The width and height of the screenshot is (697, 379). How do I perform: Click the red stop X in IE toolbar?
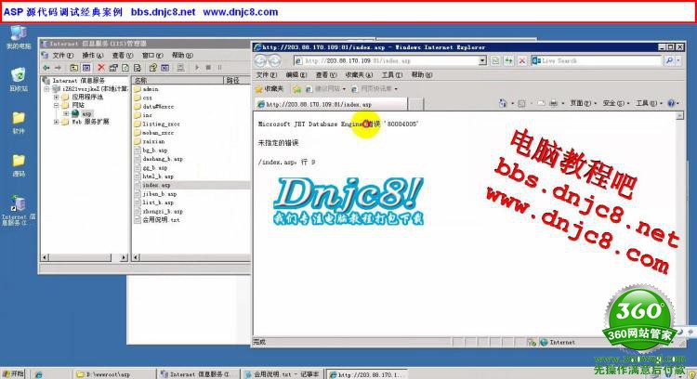point(522,61)
